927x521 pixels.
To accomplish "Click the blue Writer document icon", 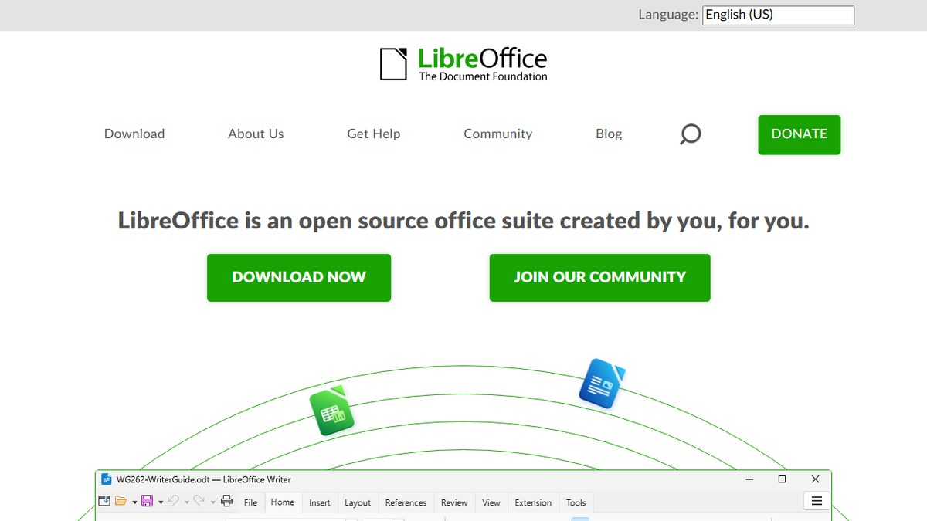I will (601, 383).
